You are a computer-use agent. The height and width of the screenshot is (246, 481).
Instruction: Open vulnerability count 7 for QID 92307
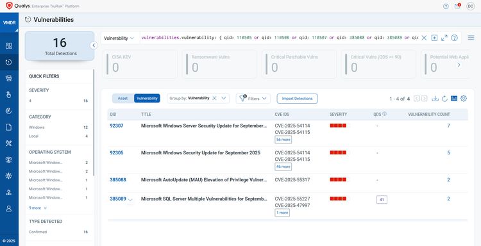448,126
